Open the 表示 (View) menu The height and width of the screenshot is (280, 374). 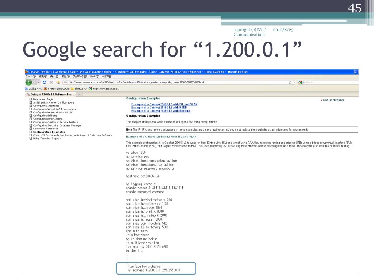tap(54, 77)
